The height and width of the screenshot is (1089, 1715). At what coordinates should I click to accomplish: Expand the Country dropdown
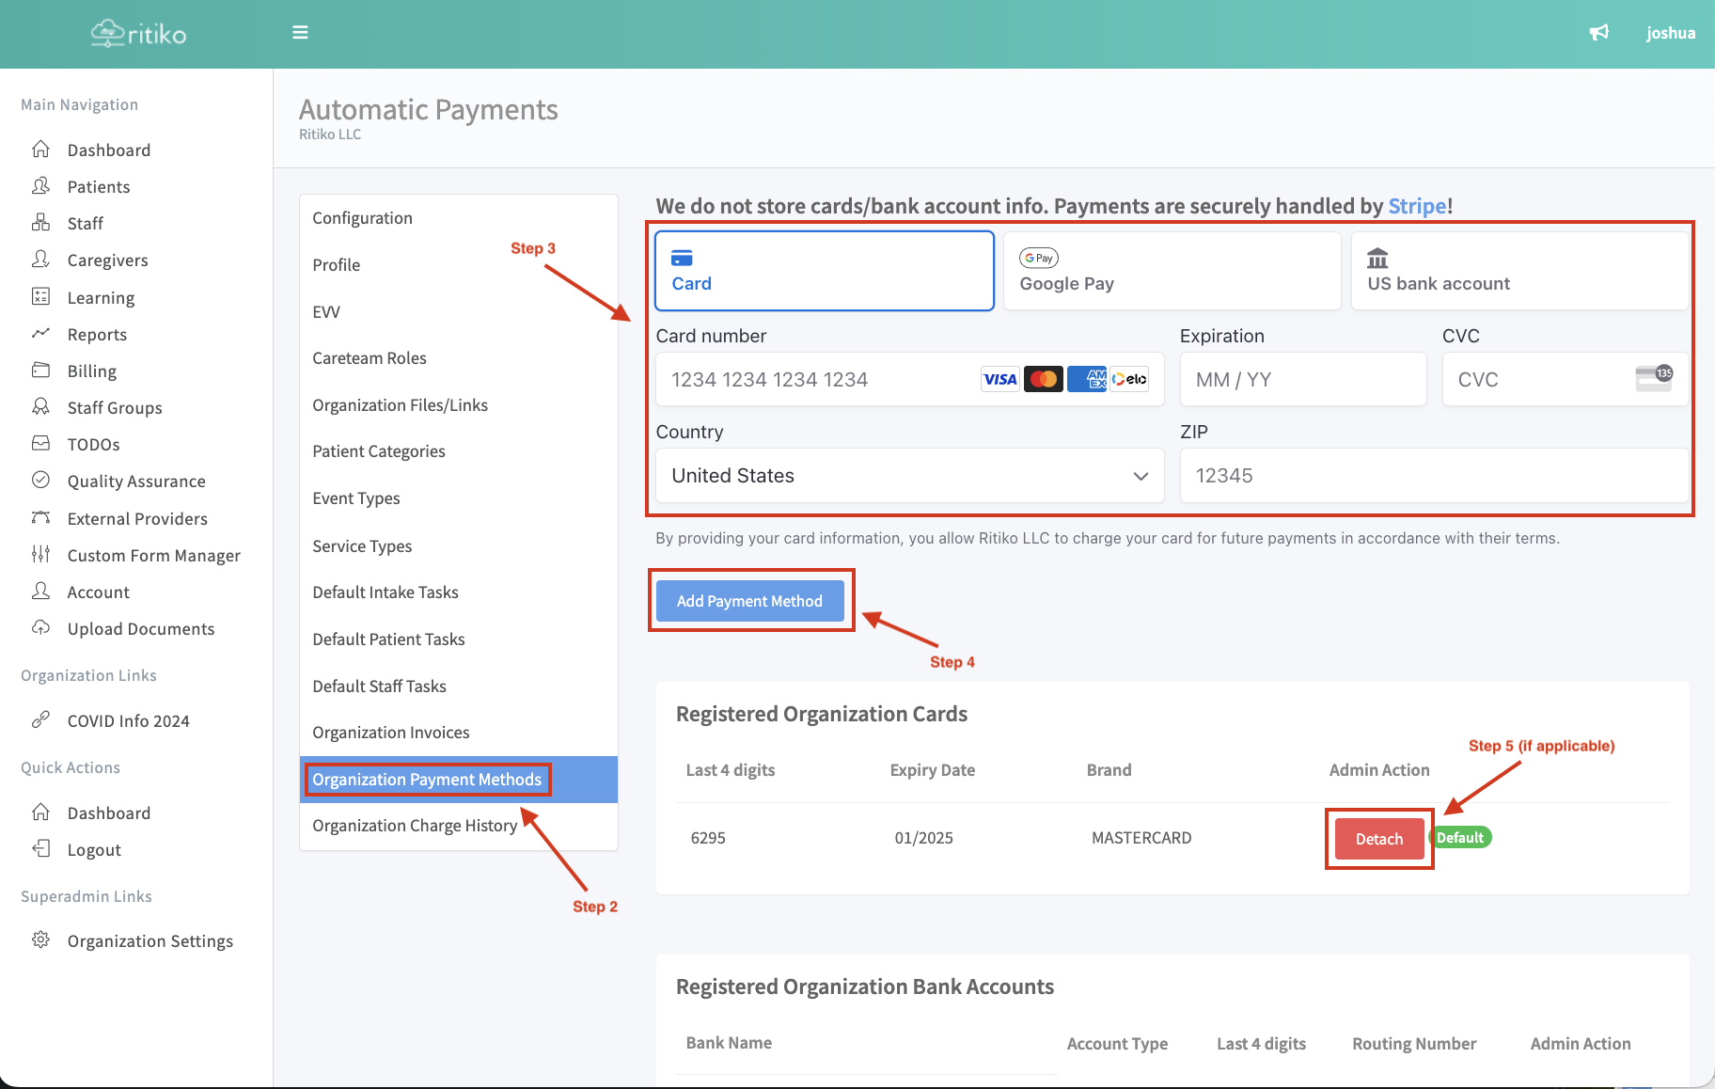coord(909,476)
